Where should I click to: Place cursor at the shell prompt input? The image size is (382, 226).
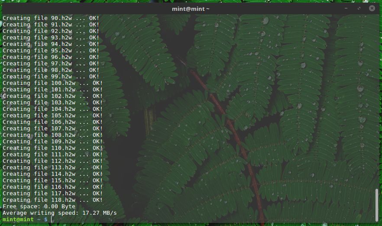(x=52, y=220)
